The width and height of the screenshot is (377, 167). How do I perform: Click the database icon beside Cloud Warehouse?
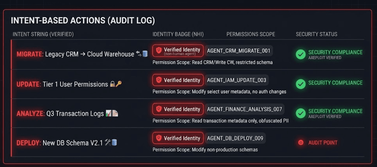145,54
